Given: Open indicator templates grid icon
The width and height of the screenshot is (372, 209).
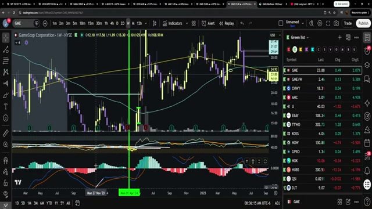Looking at the screenshot, I should point(194,23).
